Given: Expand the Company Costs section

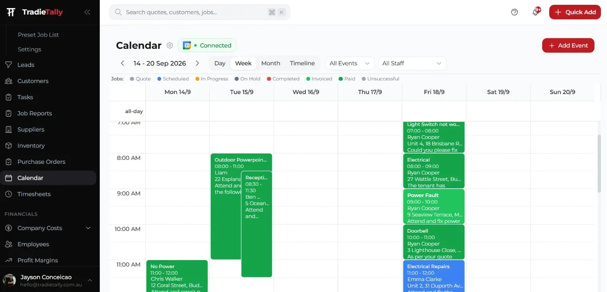Looking at the screenshot, I should 48,228.
